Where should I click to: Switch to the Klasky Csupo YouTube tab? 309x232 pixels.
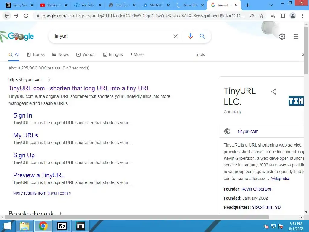51,5
